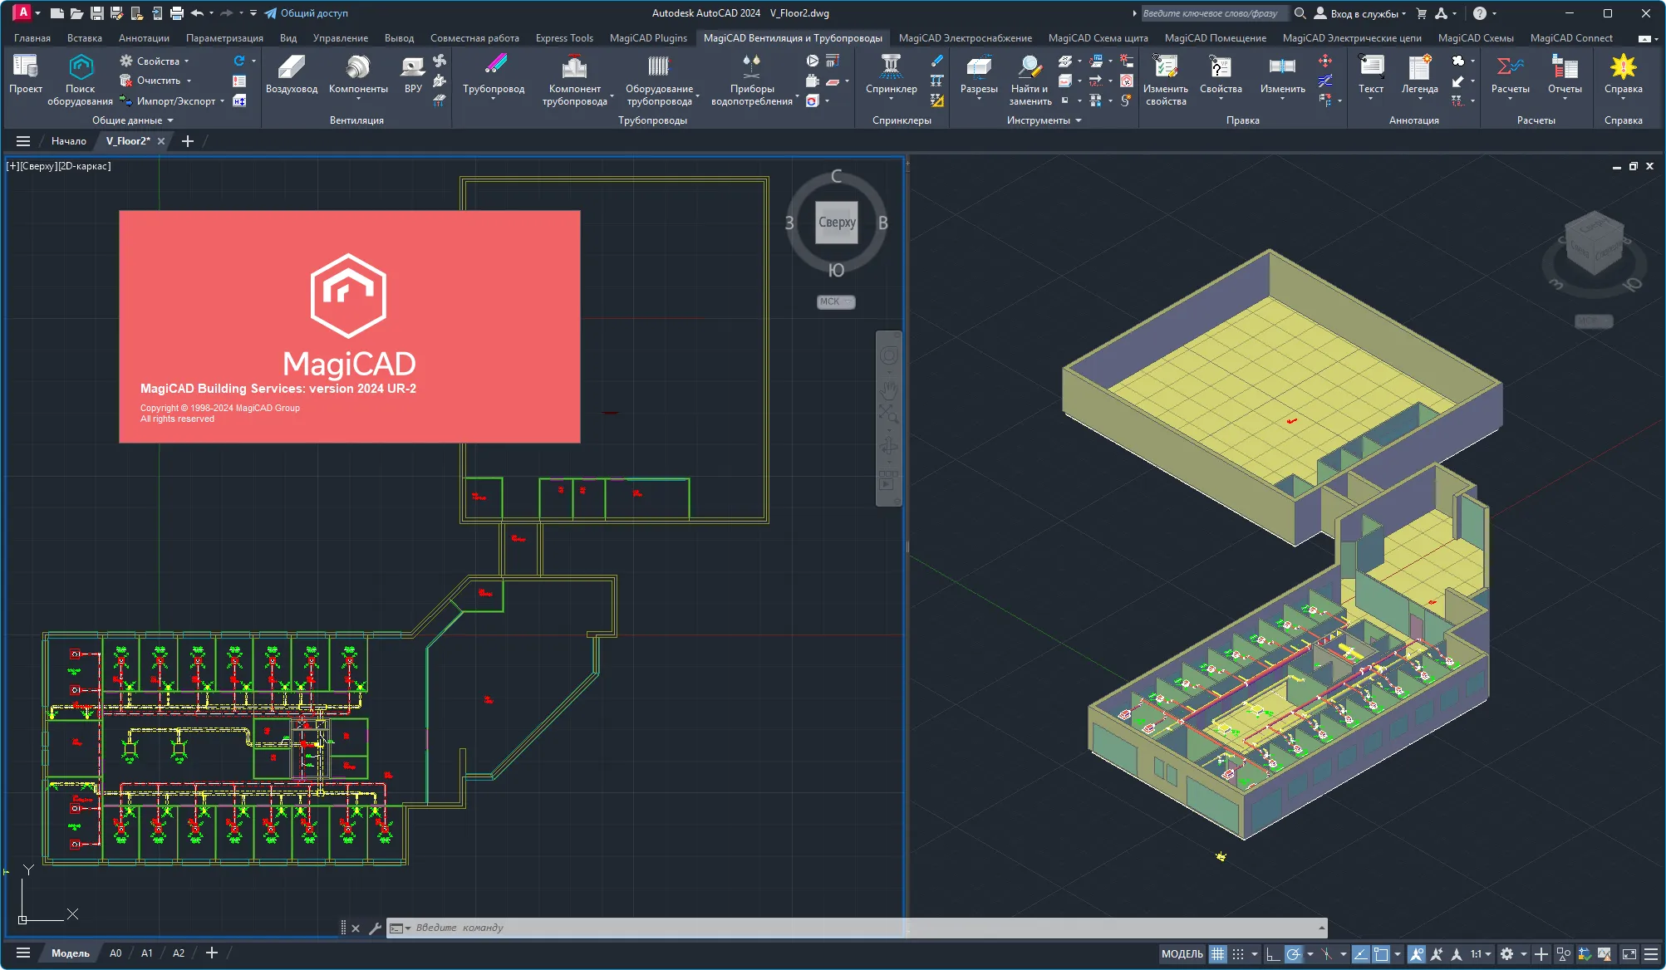
Task: Click Найти и заменить tool
Action: [1030, 80]
